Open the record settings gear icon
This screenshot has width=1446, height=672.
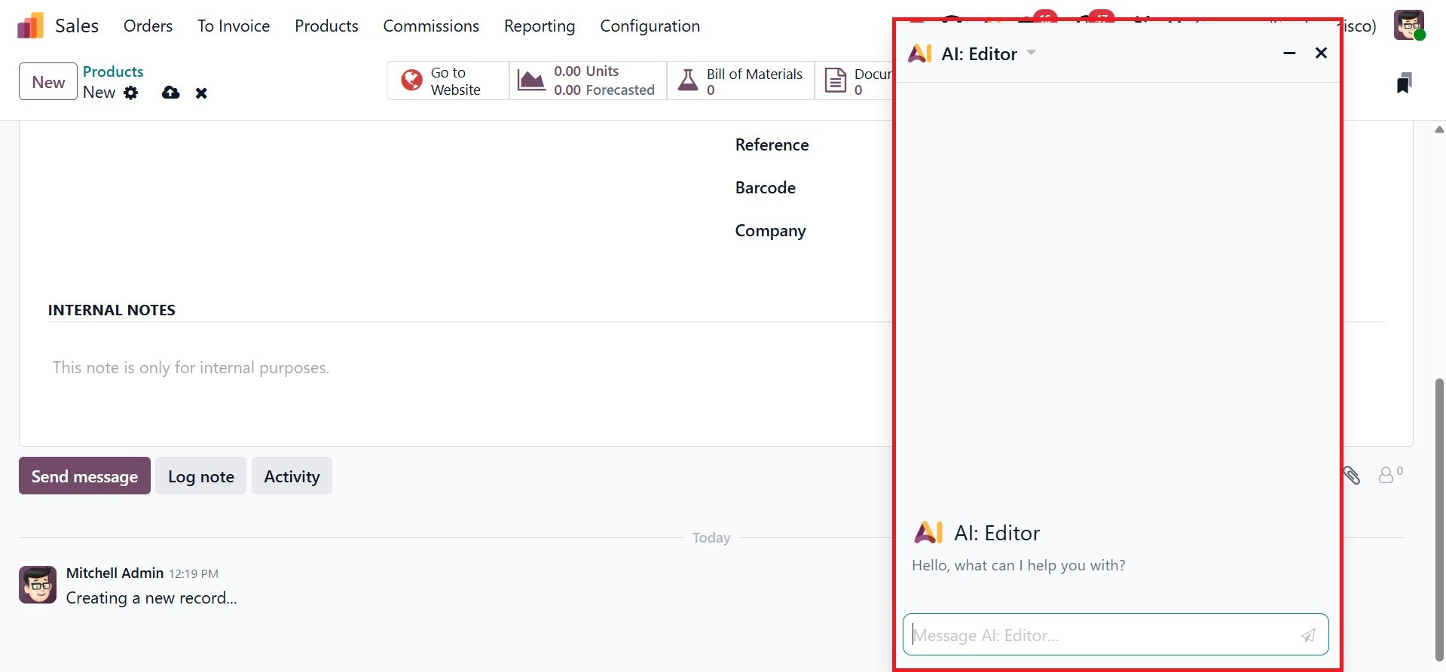pyautogui.click(x=131, y=93)
